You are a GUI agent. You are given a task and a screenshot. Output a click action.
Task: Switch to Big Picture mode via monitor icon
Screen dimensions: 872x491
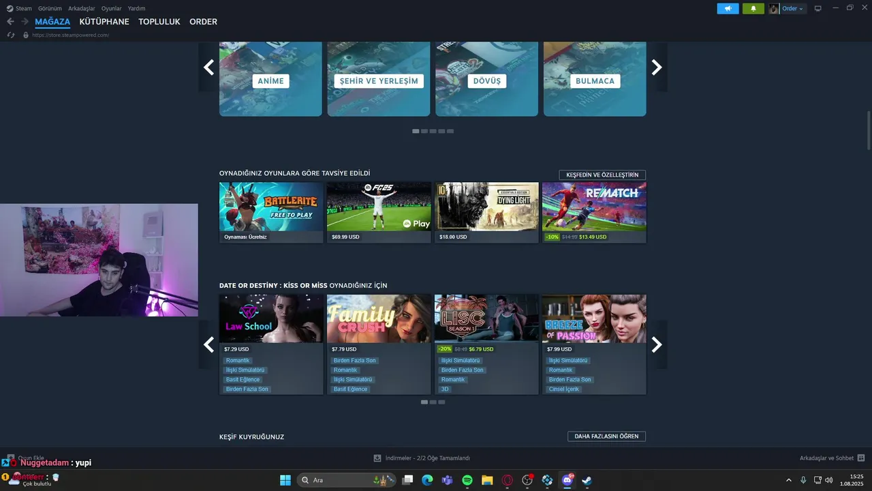tap(818, 8)
